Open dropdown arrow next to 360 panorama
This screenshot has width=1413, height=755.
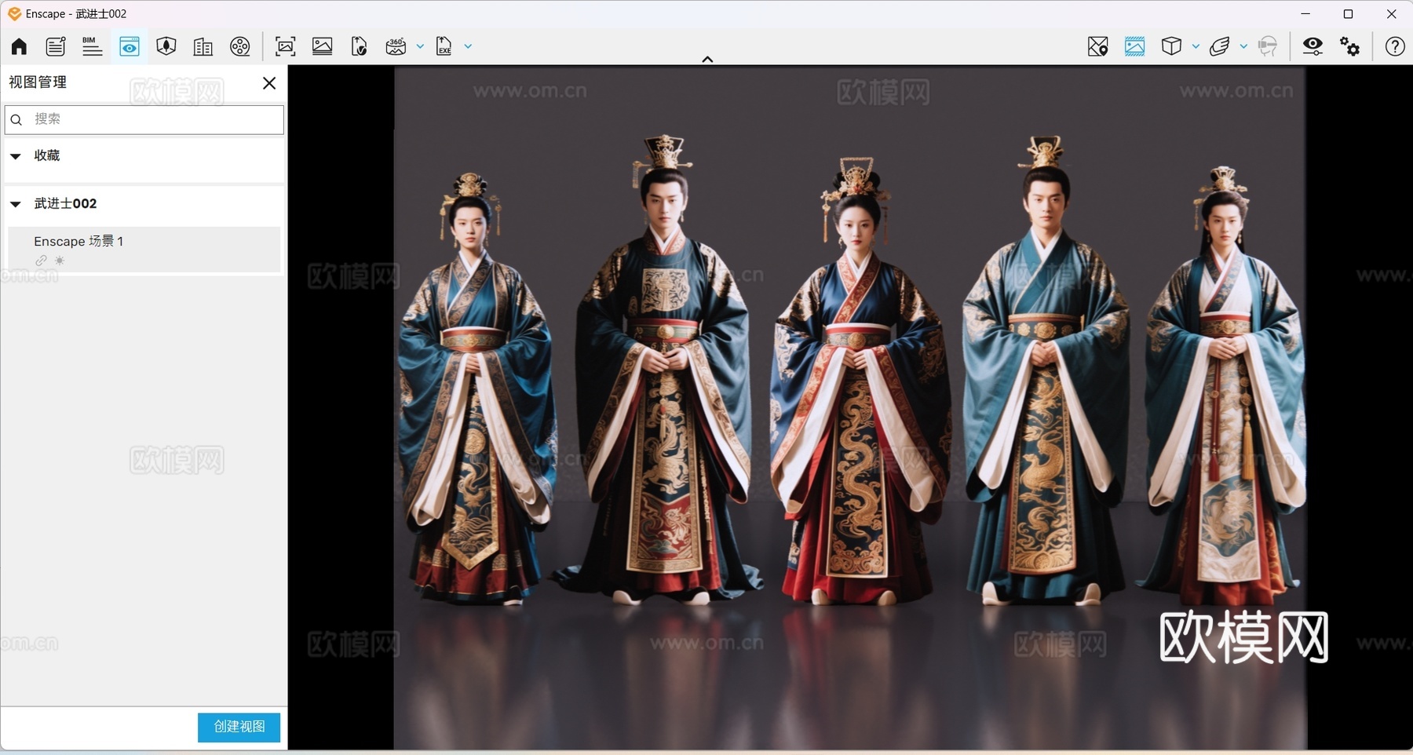[x=420, y=46]
